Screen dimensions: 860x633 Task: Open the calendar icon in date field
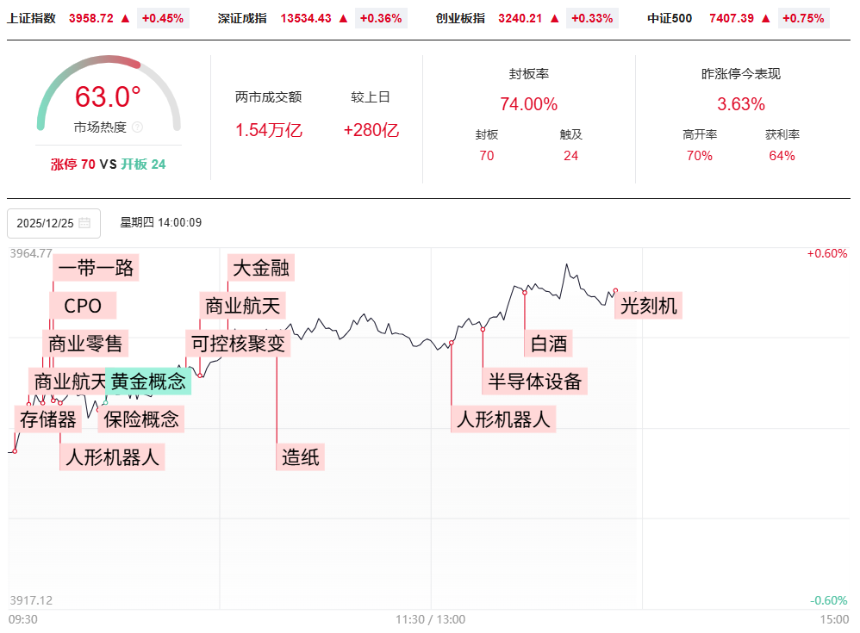pos(84,223)
